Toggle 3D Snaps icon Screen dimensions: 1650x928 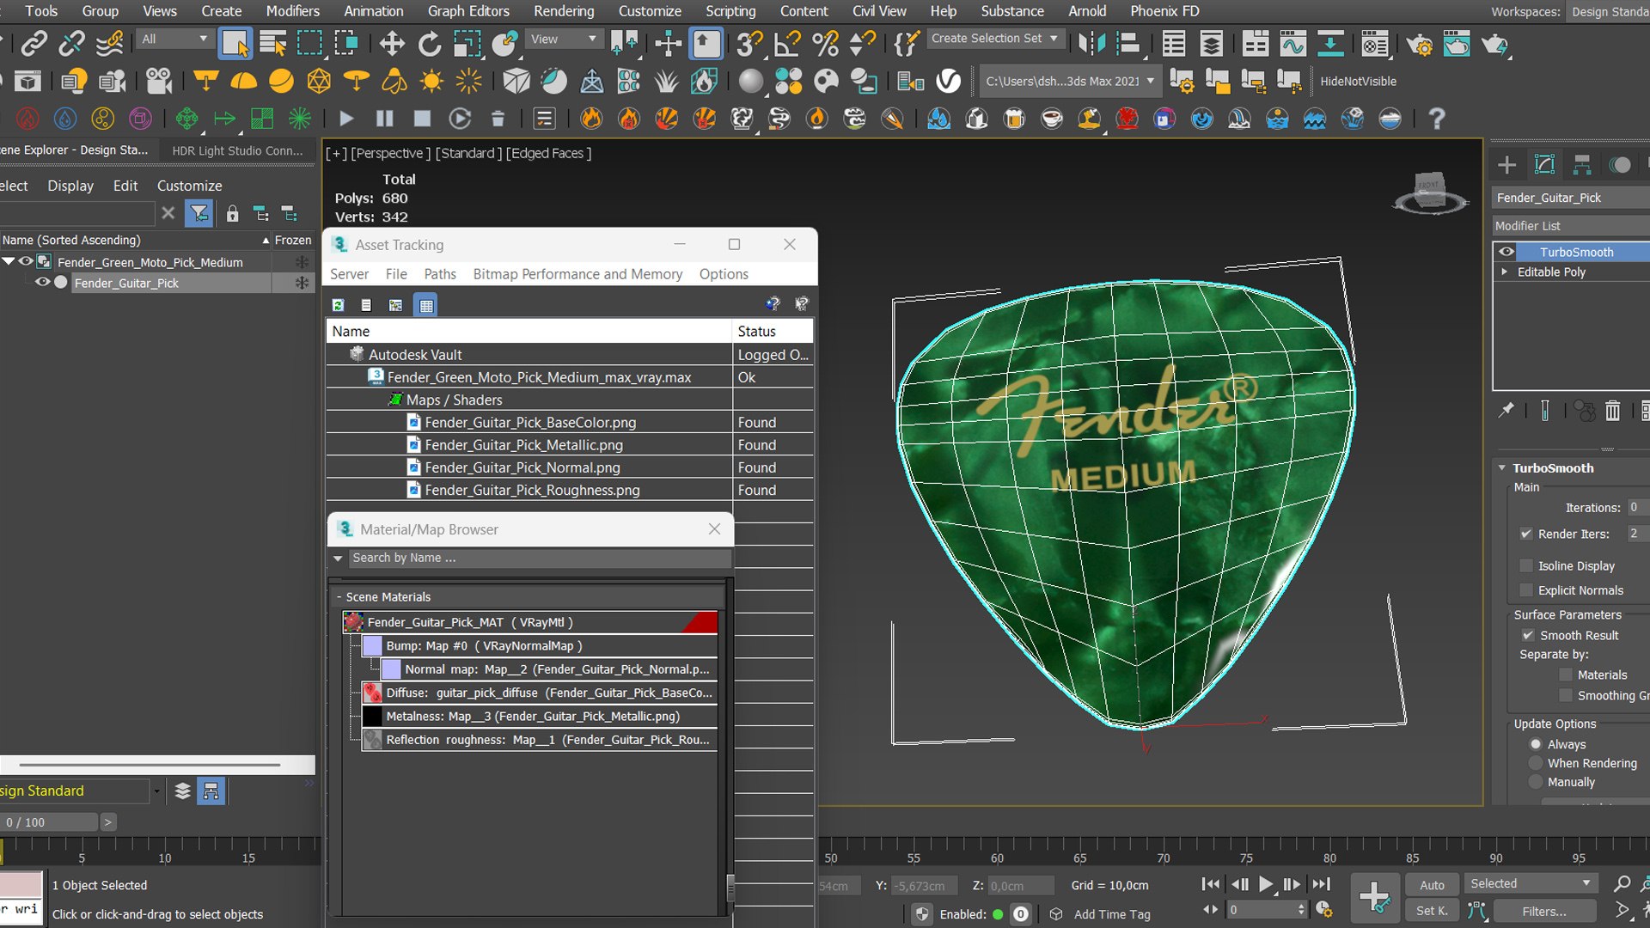click(x=749, y=43)
